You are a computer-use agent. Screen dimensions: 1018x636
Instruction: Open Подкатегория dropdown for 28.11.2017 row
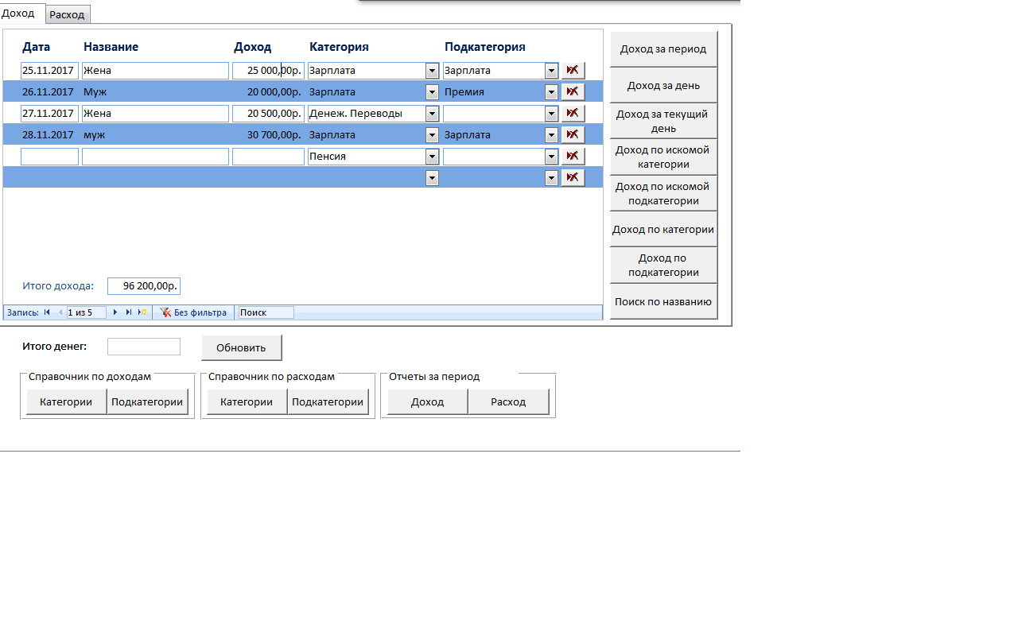(x=551, y=135)
